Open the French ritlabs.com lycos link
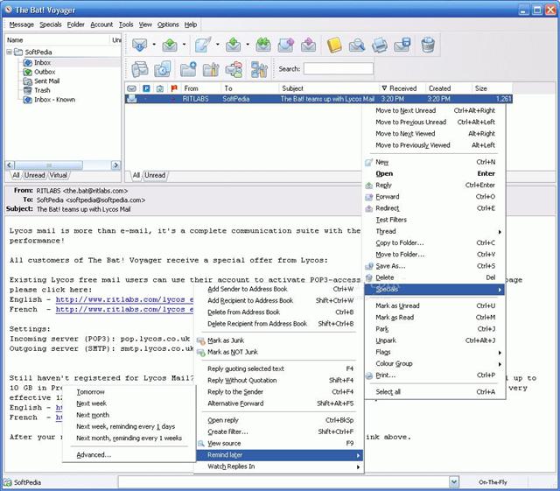 124,310
